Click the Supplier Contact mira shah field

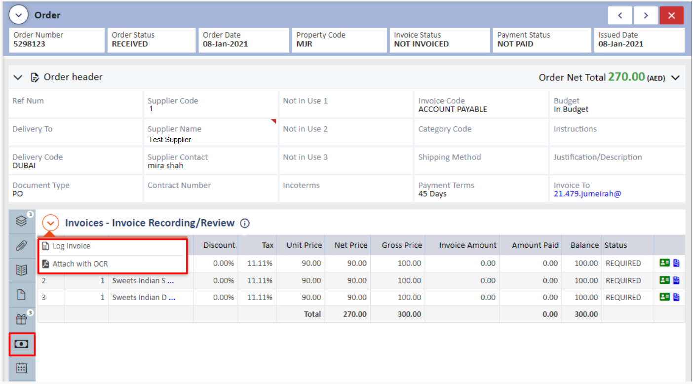pos(211,160)
